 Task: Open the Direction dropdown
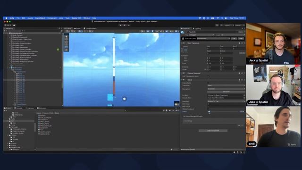tap(226, 102)
